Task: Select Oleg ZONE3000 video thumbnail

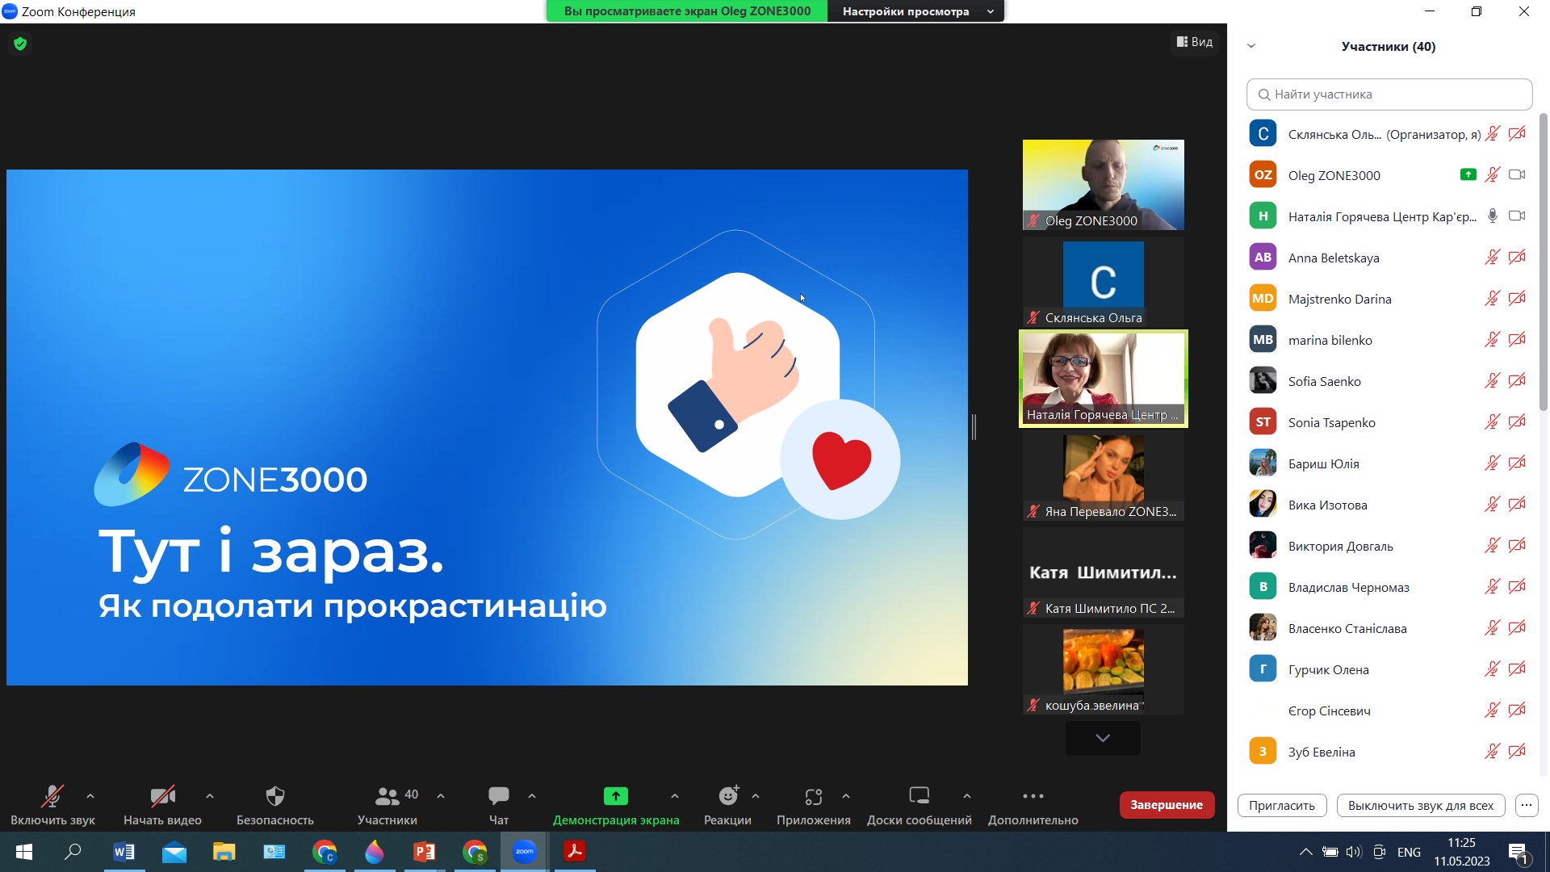Action: tap(1103, 185)
